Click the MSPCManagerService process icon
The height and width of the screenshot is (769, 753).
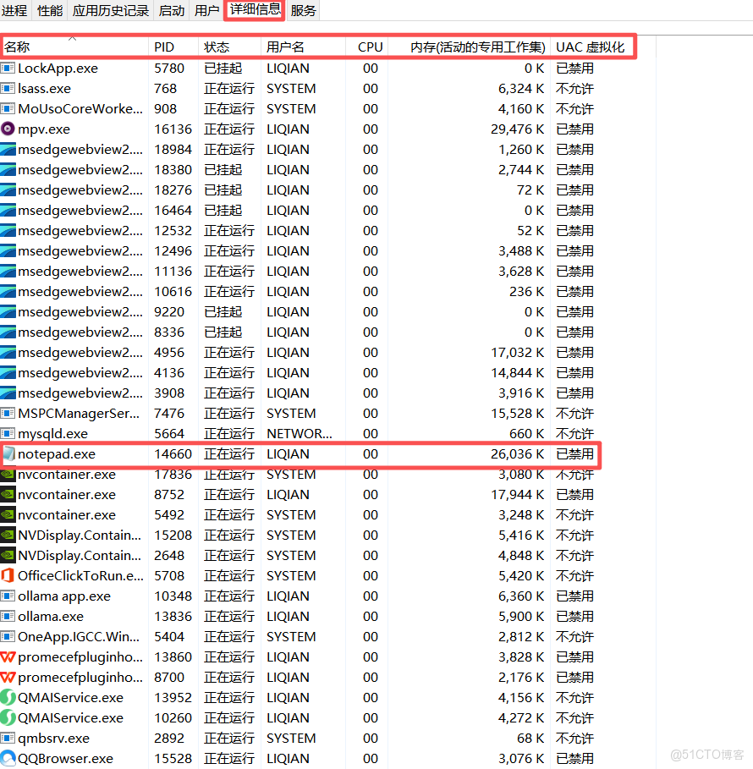pos(8,414)
